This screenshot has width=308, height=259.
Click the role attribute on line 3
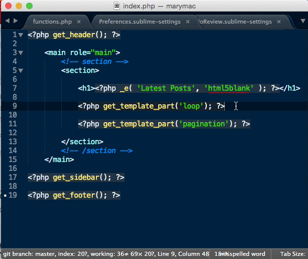[78, 53]
